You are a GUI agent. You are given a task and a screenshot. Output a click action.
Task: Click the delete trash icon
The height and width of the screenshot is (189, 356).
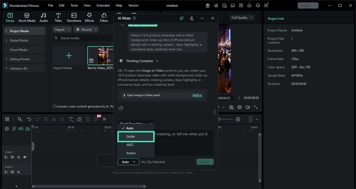point(46,119)
